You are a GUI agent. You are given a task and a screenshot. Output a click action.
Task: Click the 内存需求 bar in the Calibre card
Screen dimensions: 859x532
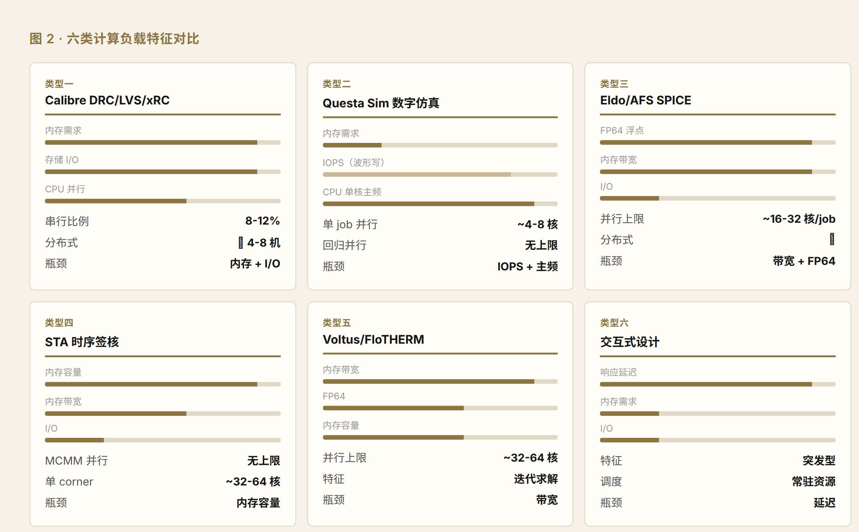click(163, 142)
